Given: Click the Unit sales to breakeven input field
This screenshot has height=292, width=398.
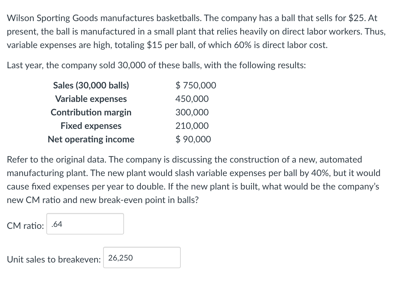Looking at the screenshot, I should (142, 257).
